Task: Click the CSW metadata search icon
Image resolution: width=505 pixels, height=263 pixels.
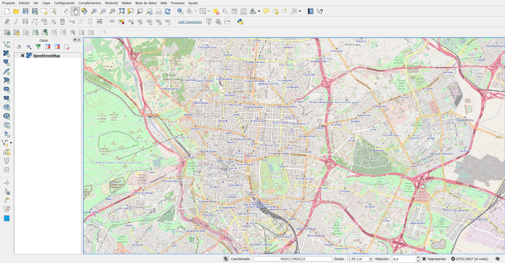Action: point(228,22)
